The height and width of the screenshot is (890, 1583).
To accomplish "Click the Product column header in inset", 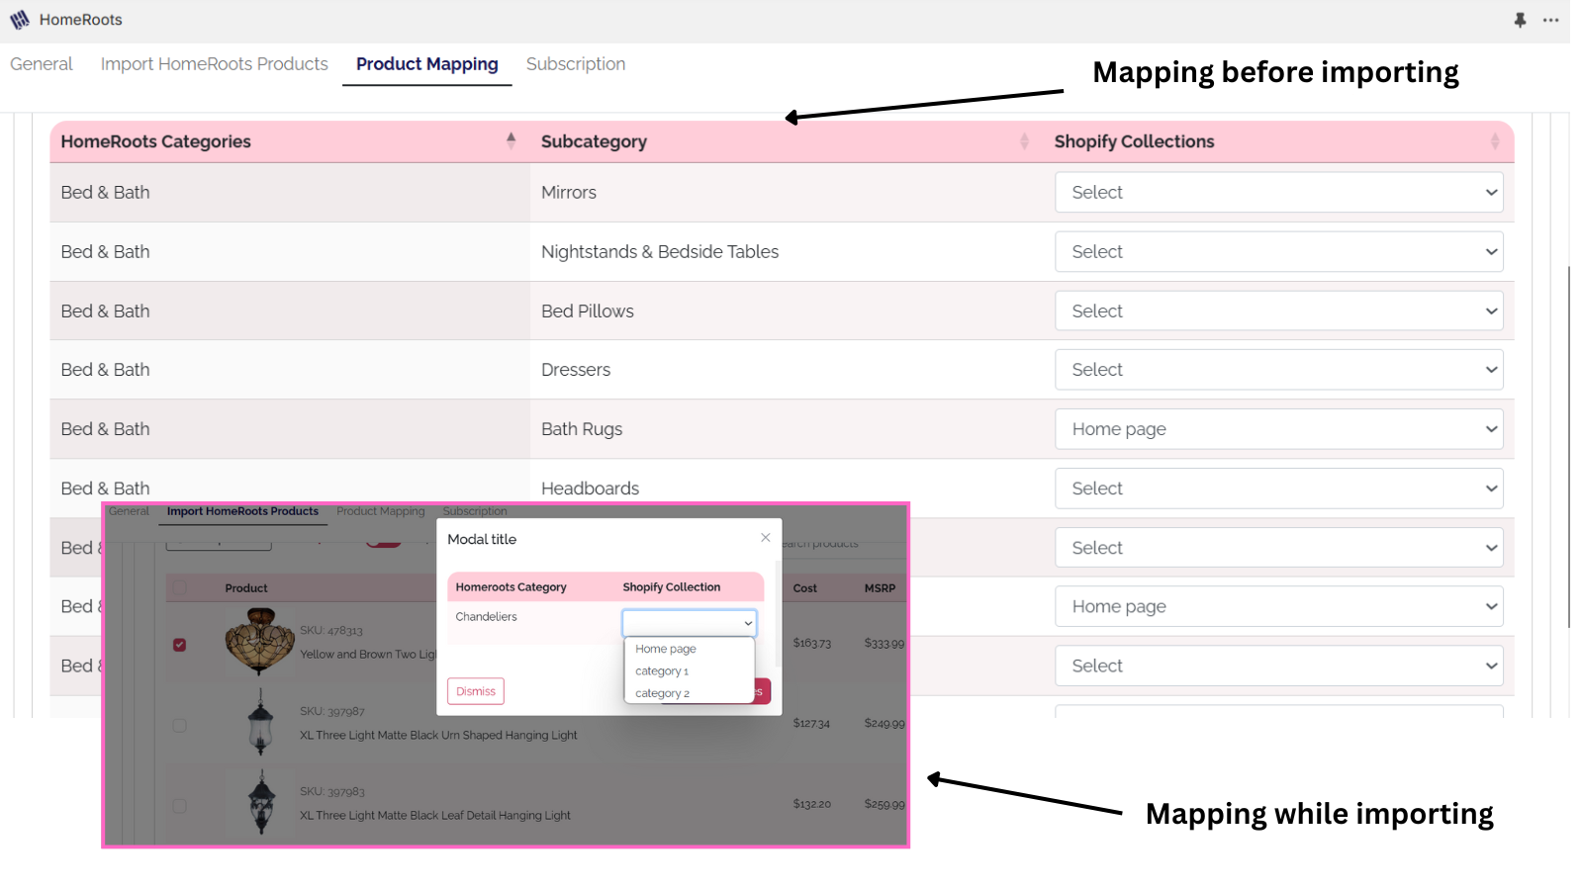I will (x=246, y=588).
